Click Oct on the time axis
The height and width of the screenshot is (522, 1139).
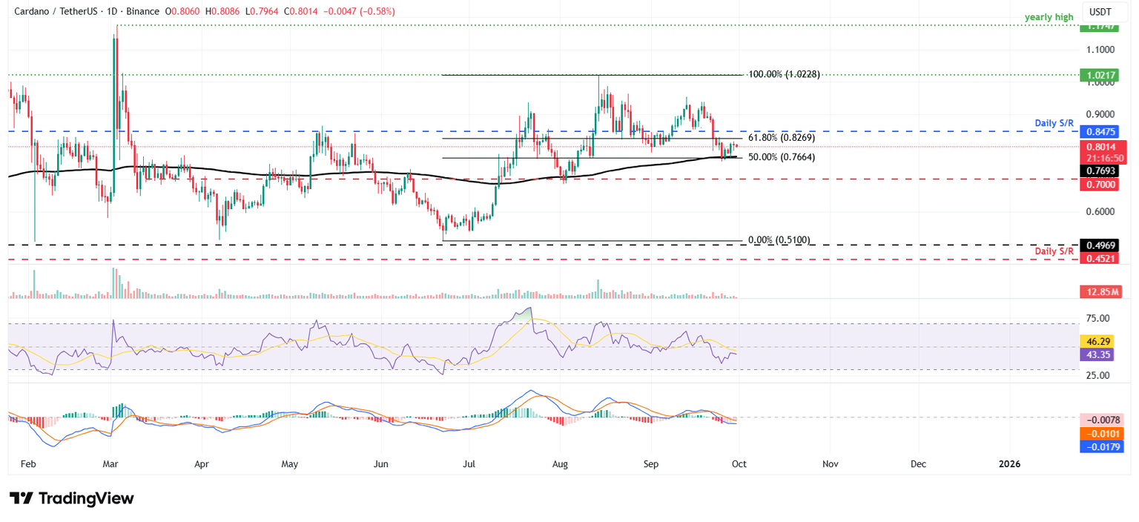coord(739,463)
